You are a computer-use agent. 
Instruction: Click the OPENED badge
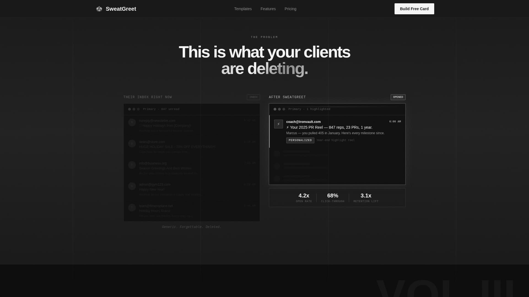(398, 97)
